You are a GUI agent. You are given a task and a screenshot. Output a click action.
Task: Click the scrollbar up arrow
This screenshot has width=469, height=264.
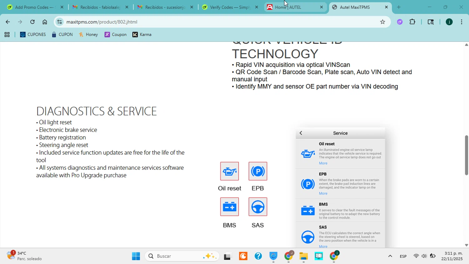coord(466,45)
